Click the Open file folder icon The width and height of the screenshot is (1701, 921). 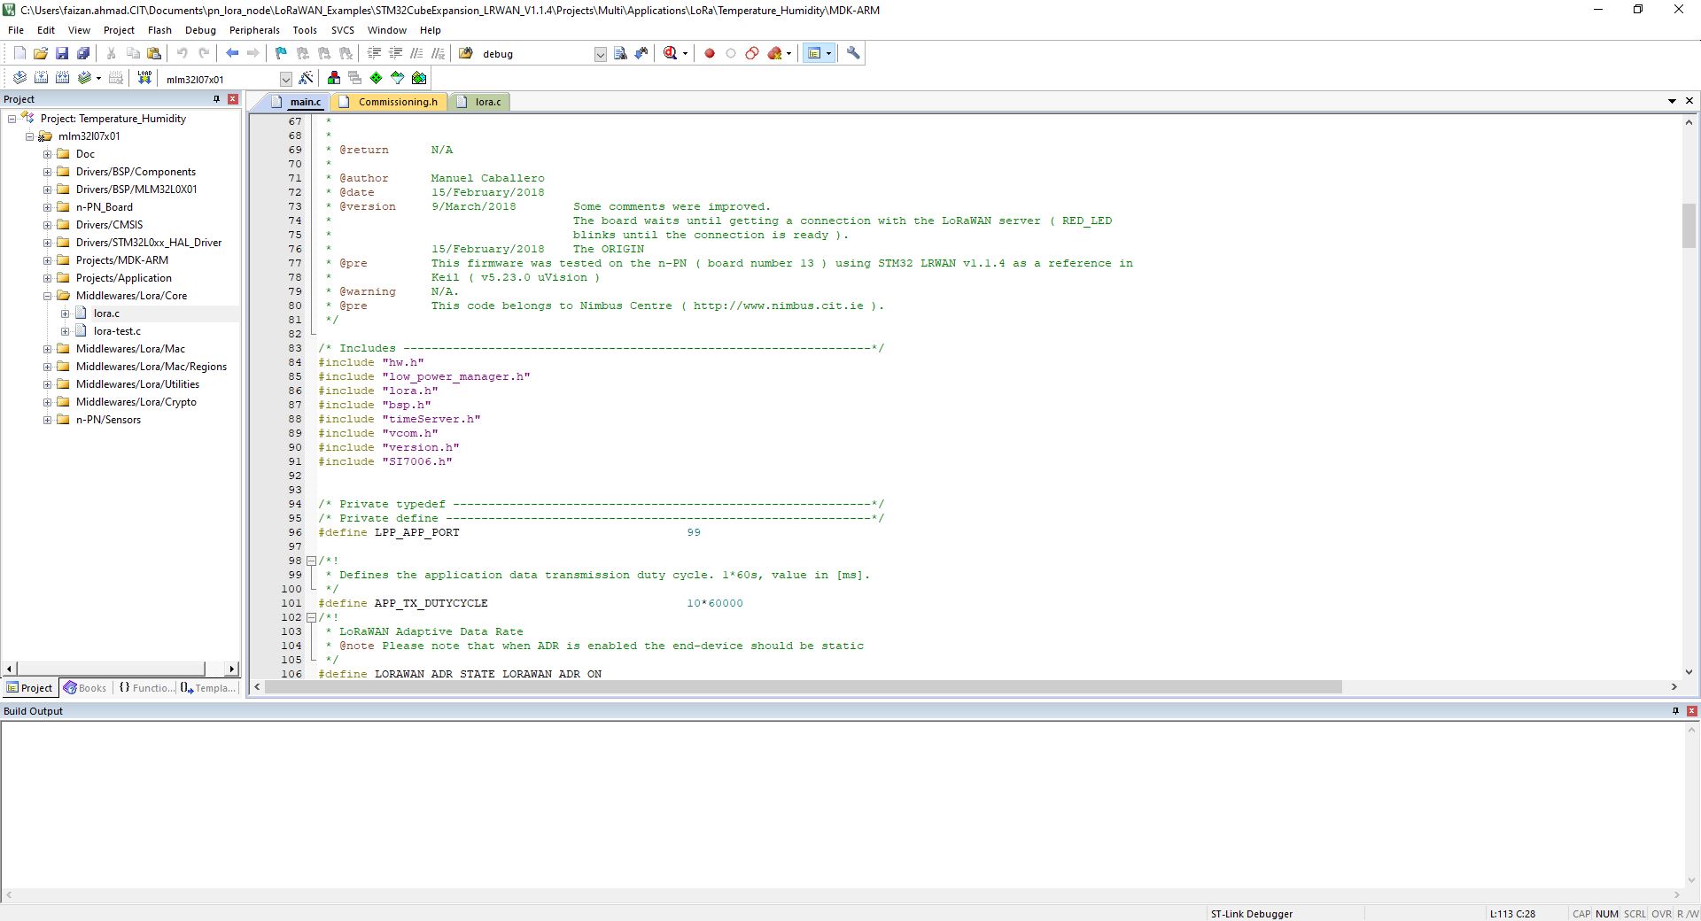[41, 54]
